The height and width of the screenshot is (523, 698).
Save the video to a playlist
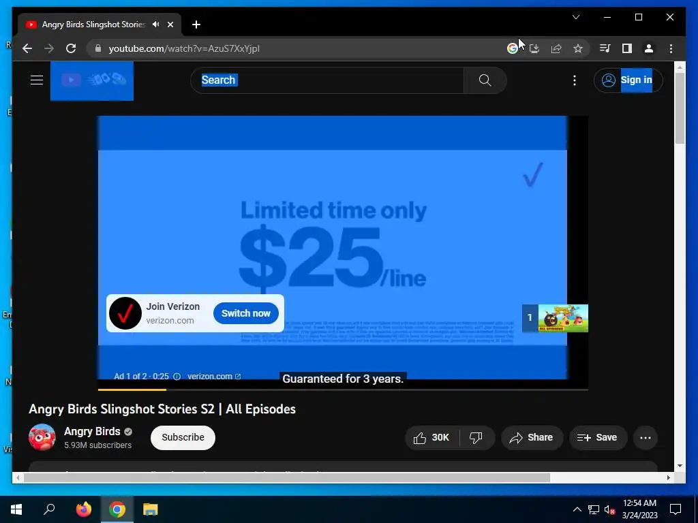pyautogui.click(x=598, y=438)
